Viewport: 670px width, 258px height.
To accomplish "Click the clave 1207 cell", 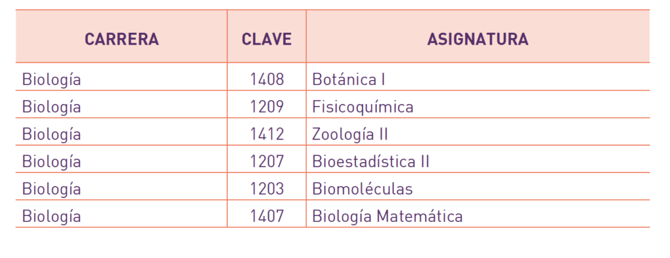I will (267, 161).
